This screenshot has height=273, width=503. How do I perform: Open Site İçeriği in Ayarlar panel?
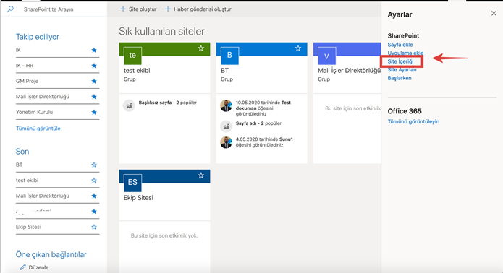[x=400, y=61]
